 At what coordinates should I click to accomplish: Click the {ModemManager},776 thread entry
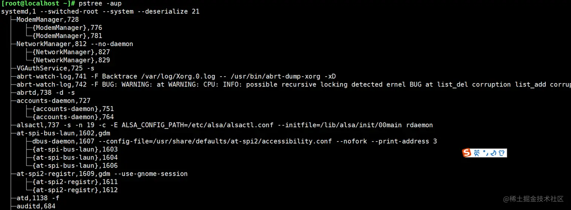click(67, 28)
